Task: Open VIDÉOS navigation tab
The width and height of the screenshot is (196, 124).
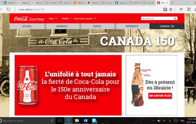Action: (x=97, y=26)
